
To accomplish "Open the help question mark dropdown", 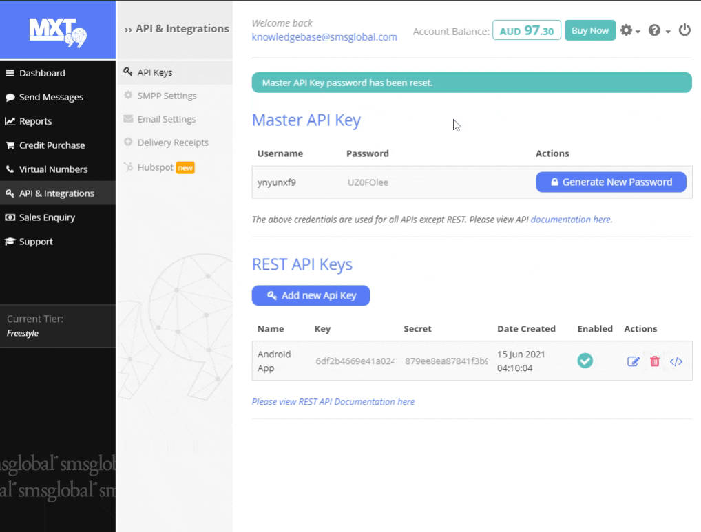I will tap(658, 30).
